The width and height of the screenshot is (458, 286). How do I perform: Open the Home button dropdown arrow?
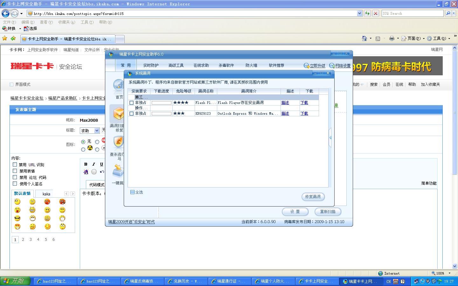click(371, 38)
